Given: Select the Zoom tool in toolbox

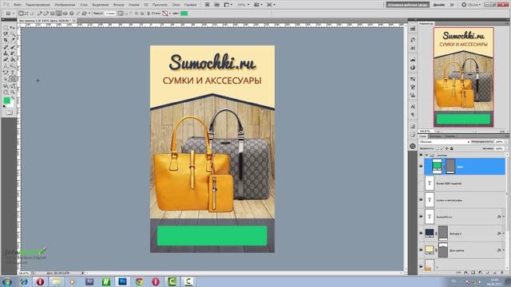Looking at the screenshot, I should (13, 92).
